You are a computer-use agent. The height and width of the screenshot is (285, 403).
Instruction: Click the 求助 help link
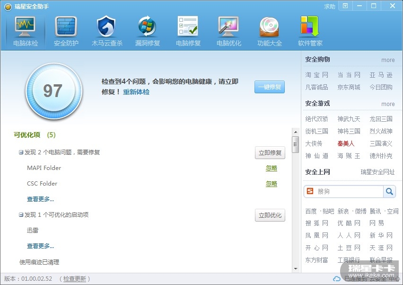(330, 7)
